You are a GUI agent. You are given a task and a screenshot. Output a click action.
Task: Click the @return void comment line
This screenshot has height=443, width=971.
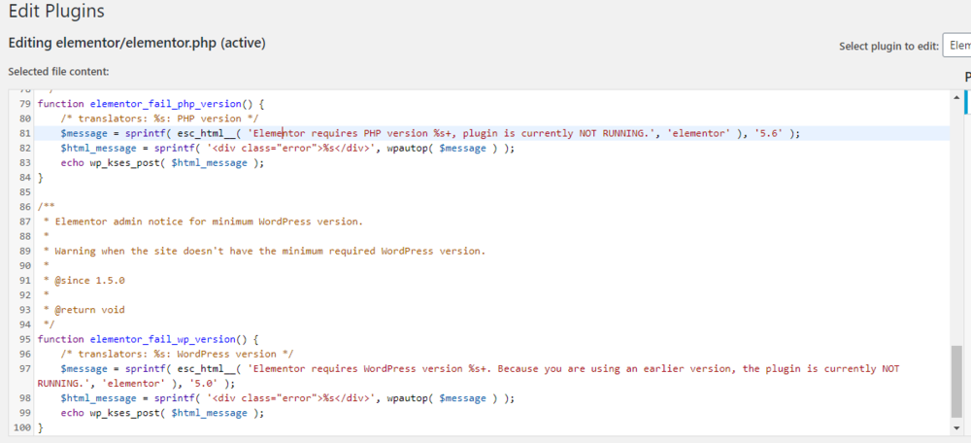(76, 309)
